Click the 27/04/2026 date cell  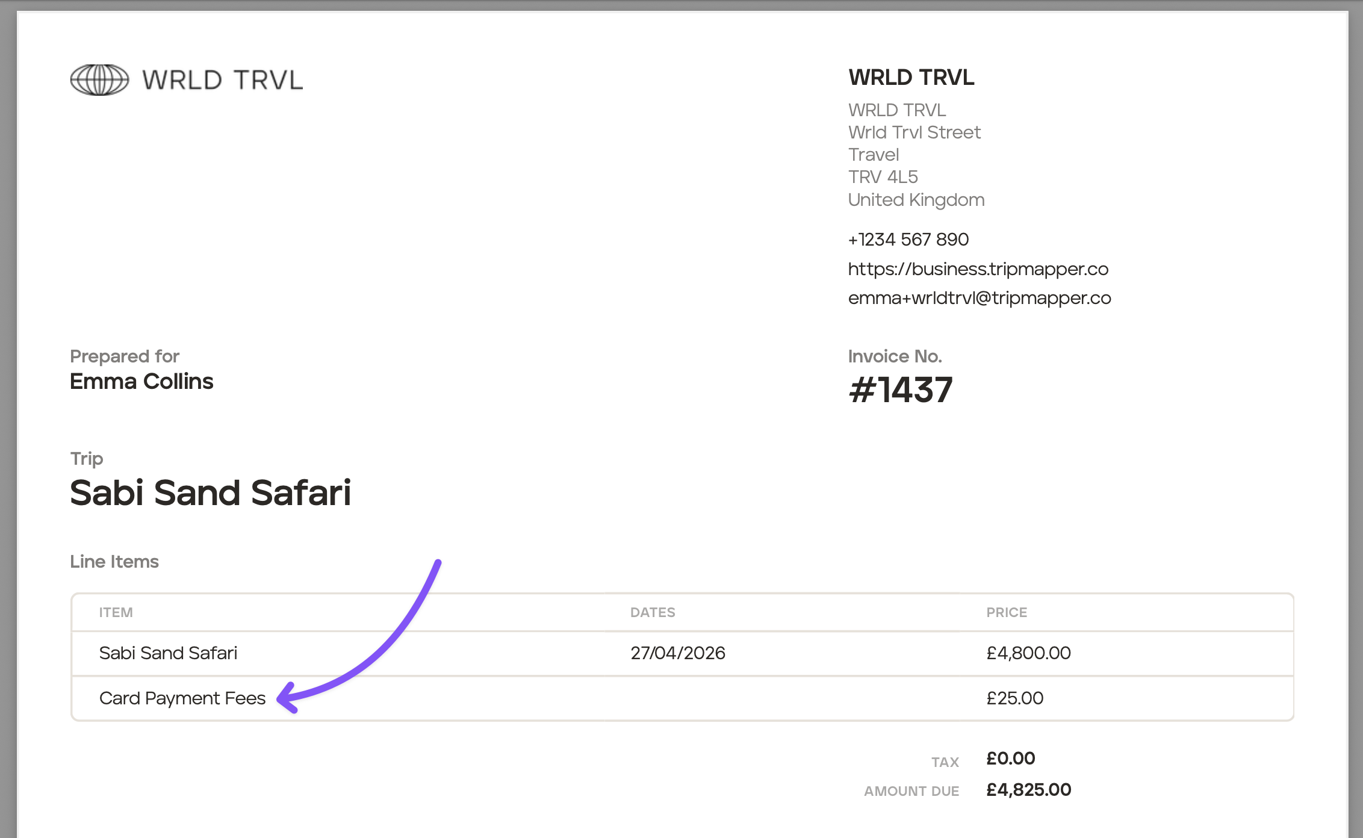click(x=677, y=653)
